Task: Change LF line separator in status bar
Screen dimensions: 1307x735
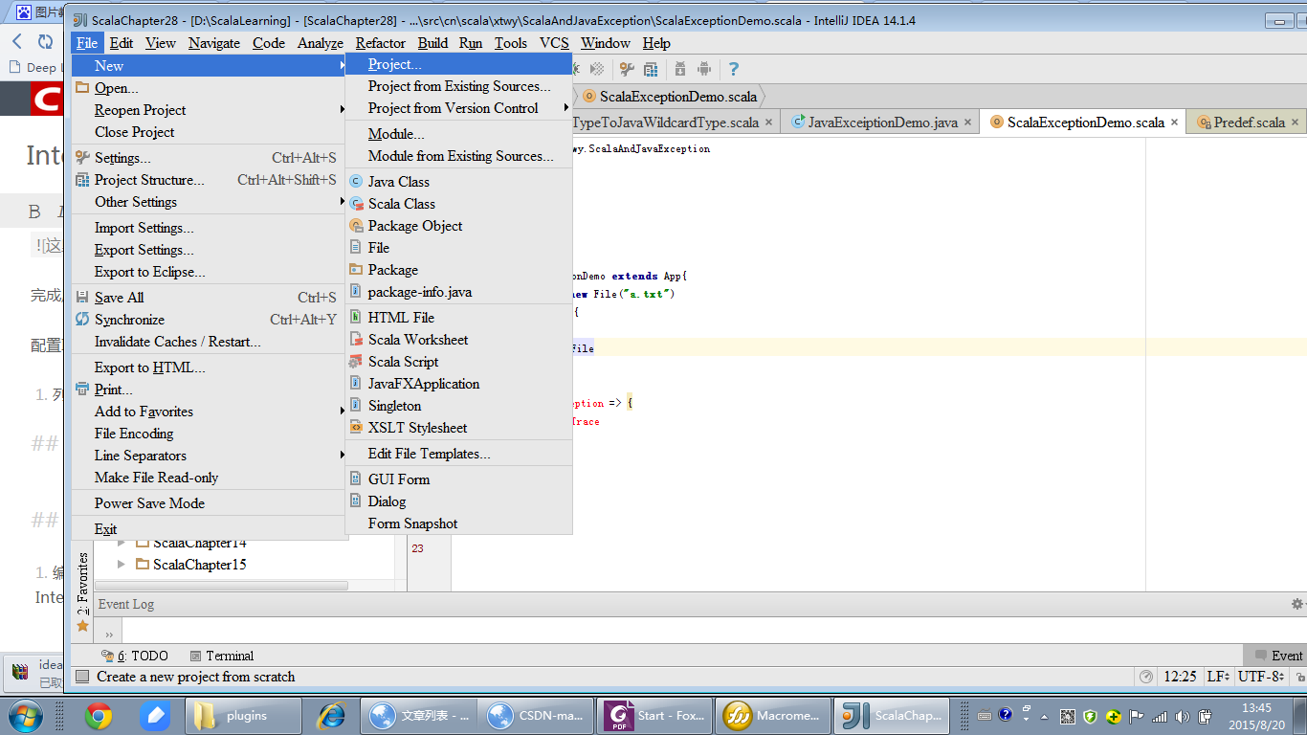Action: point(1218,677)
